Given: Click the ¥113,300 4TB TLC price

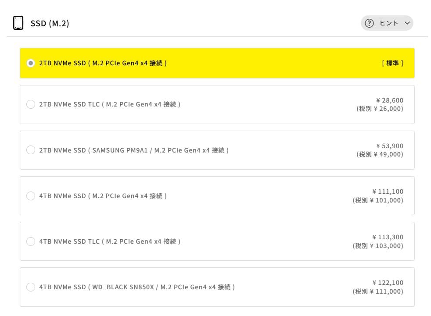Looking at the screenshot, I should tap(388, 237).
